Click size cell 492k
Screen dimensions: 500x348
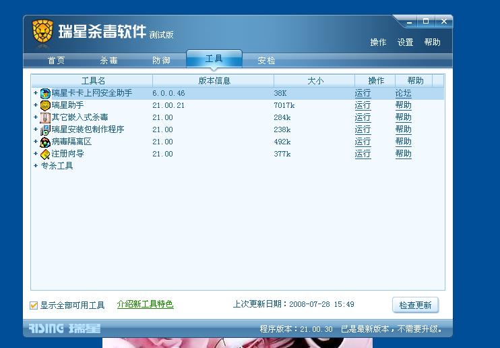pos(282,142)
